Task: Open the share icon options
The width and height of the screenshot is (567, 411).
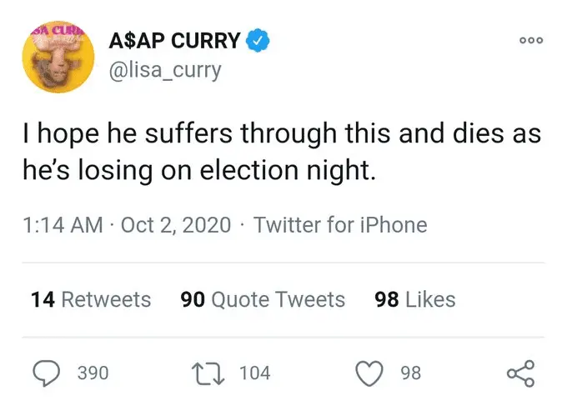Action: (x=520, y=373)
